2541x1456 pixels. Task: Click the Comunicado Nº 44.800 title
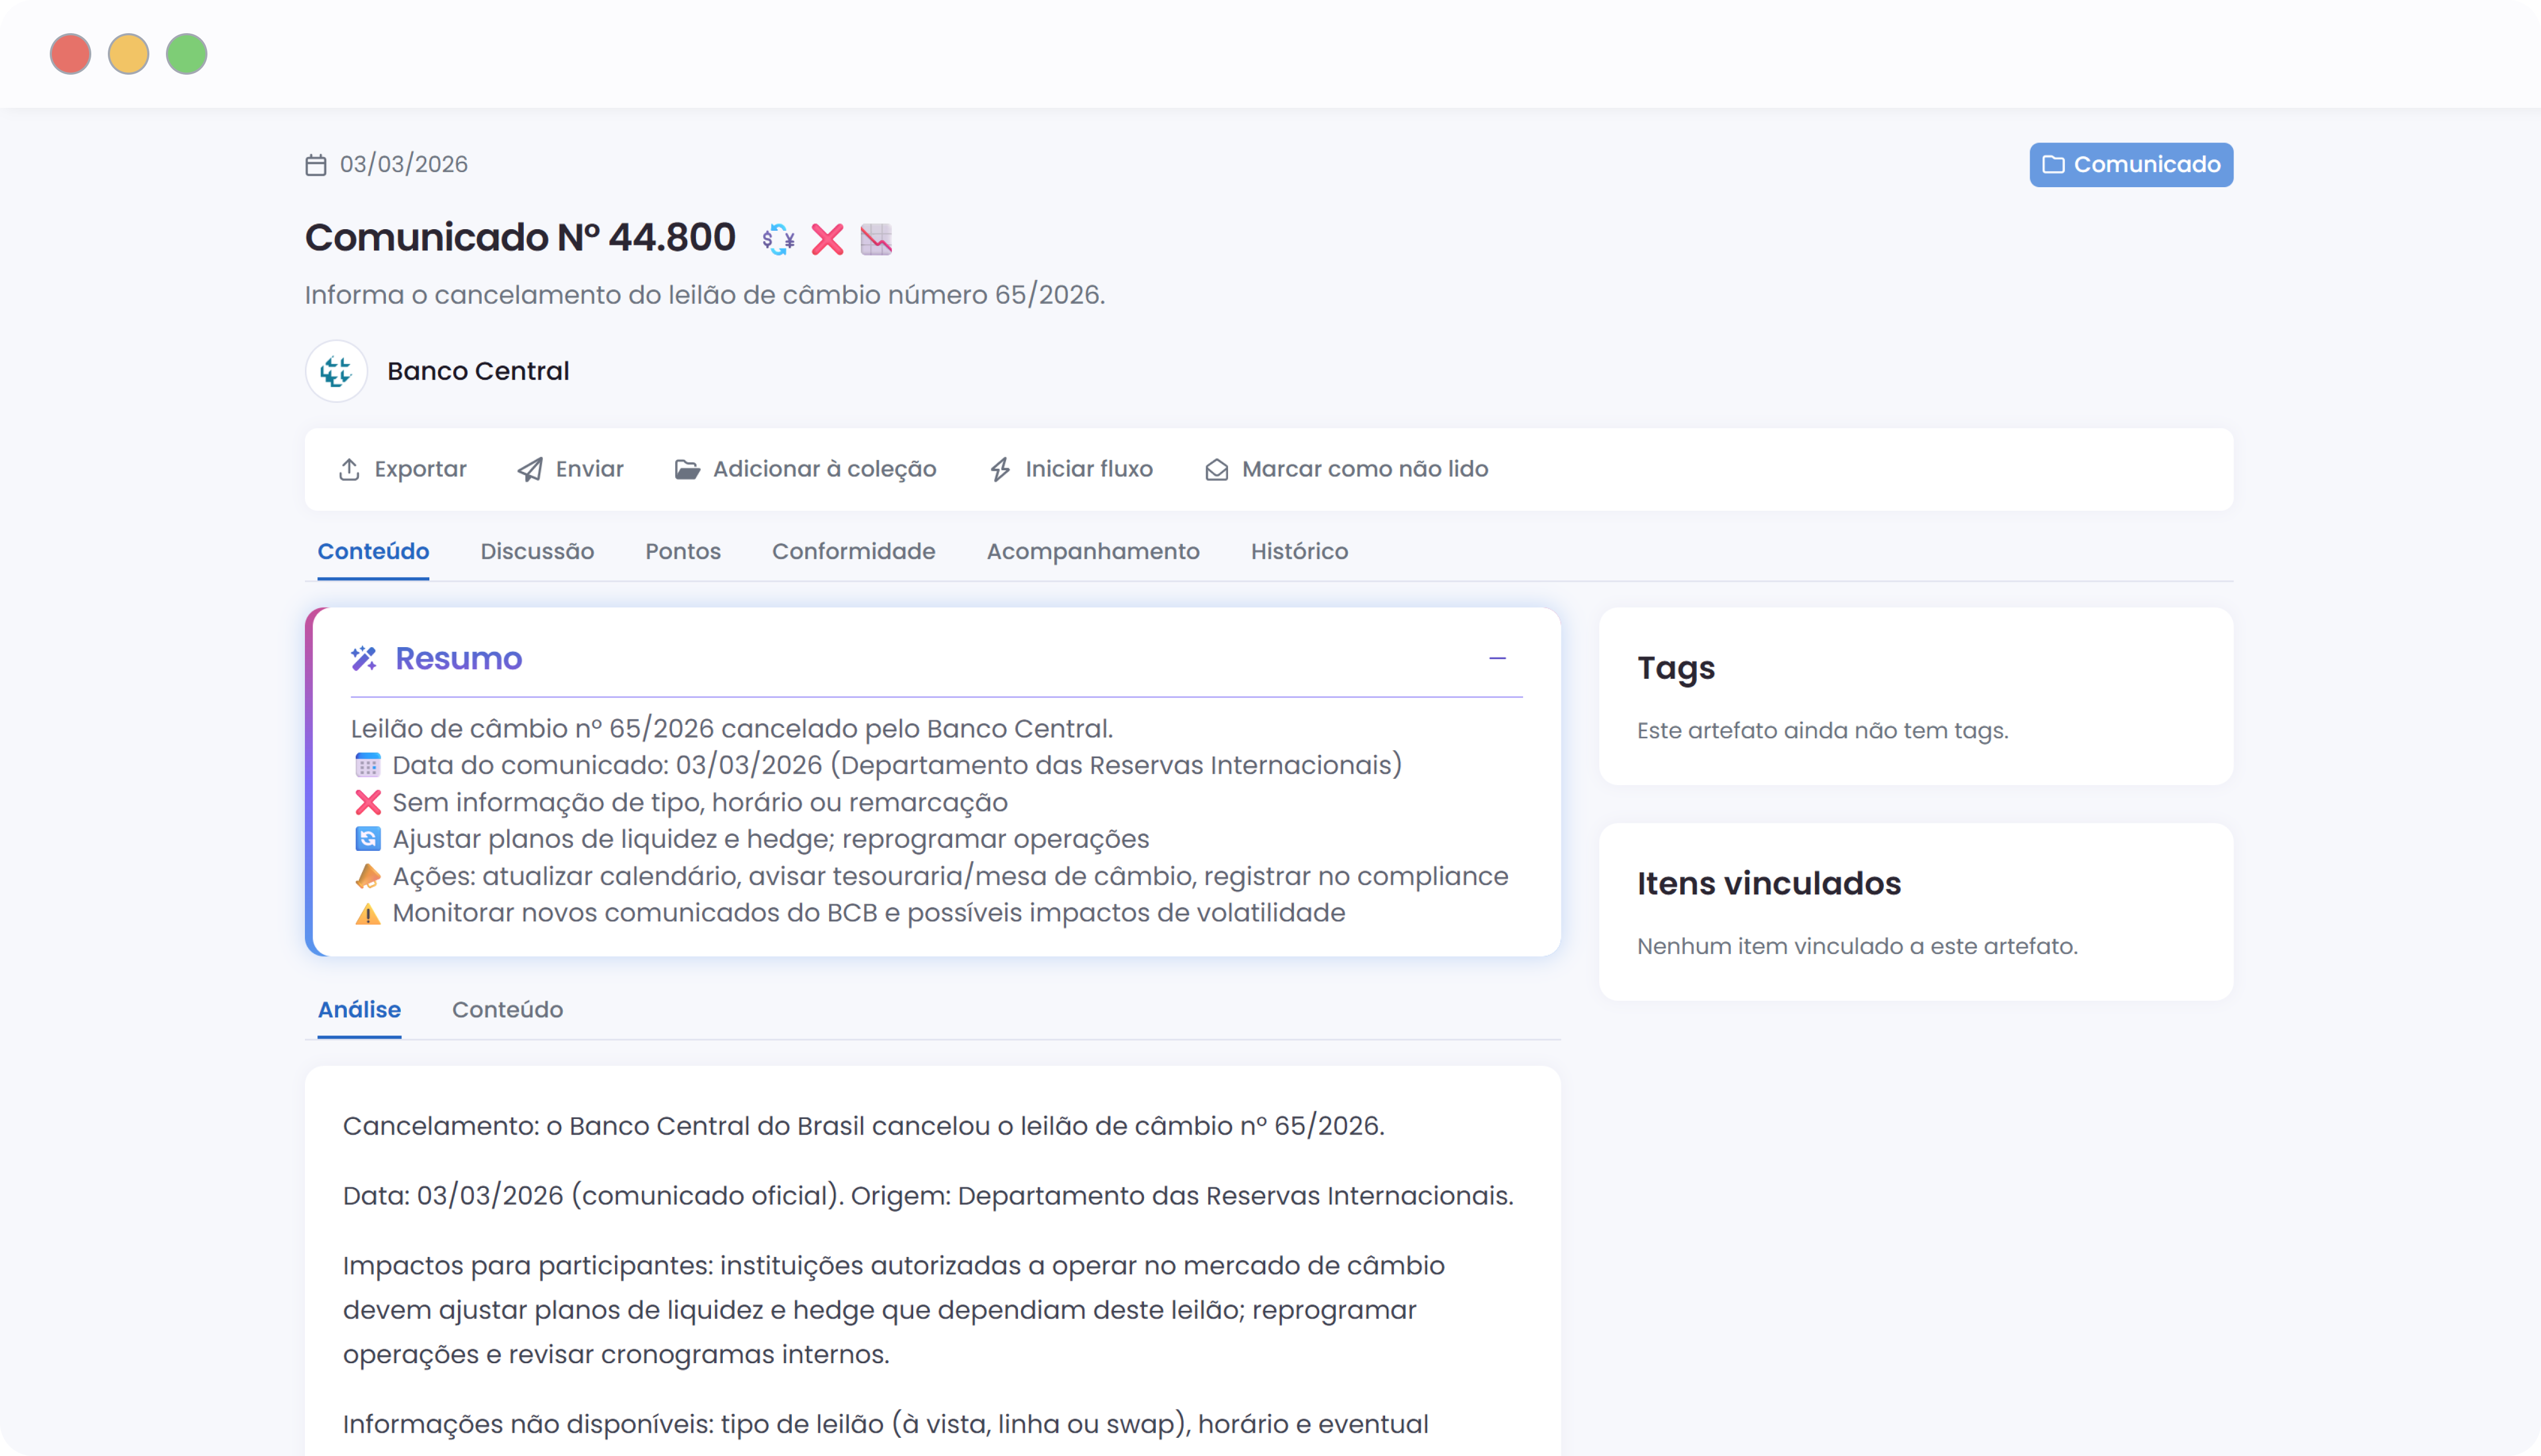(x=520, y=238)
